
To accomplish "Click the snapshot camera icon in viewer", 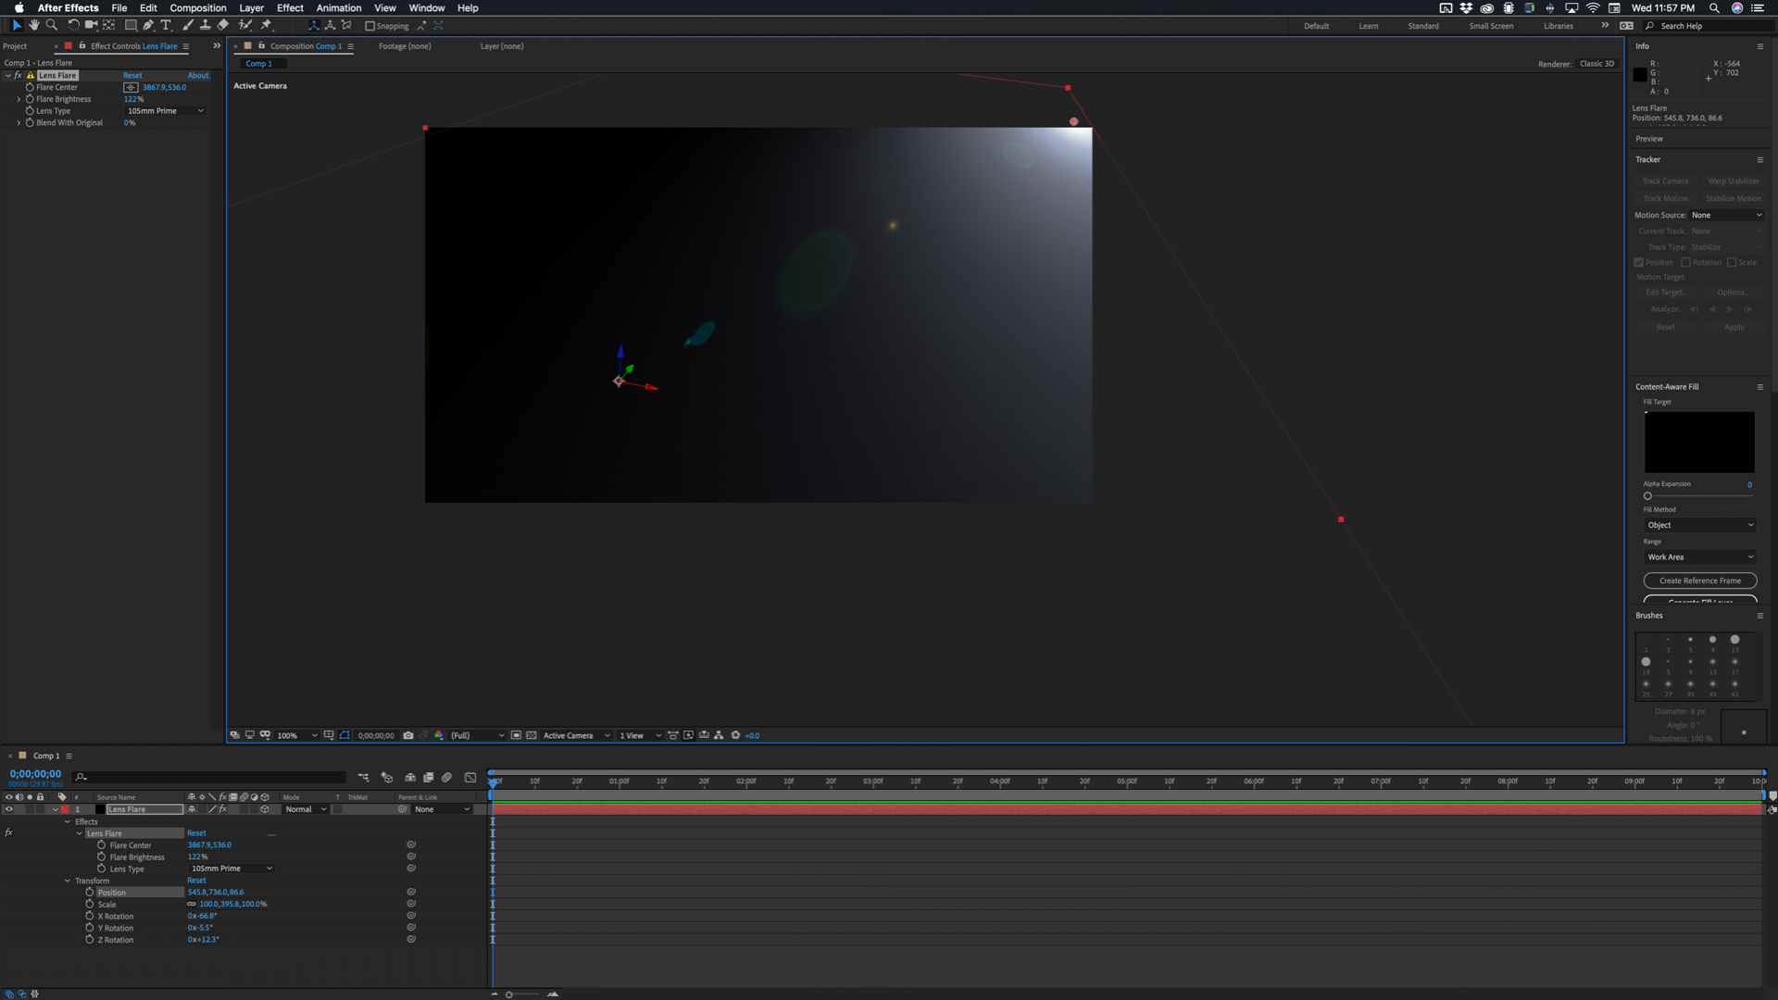I will pos(408,735).
